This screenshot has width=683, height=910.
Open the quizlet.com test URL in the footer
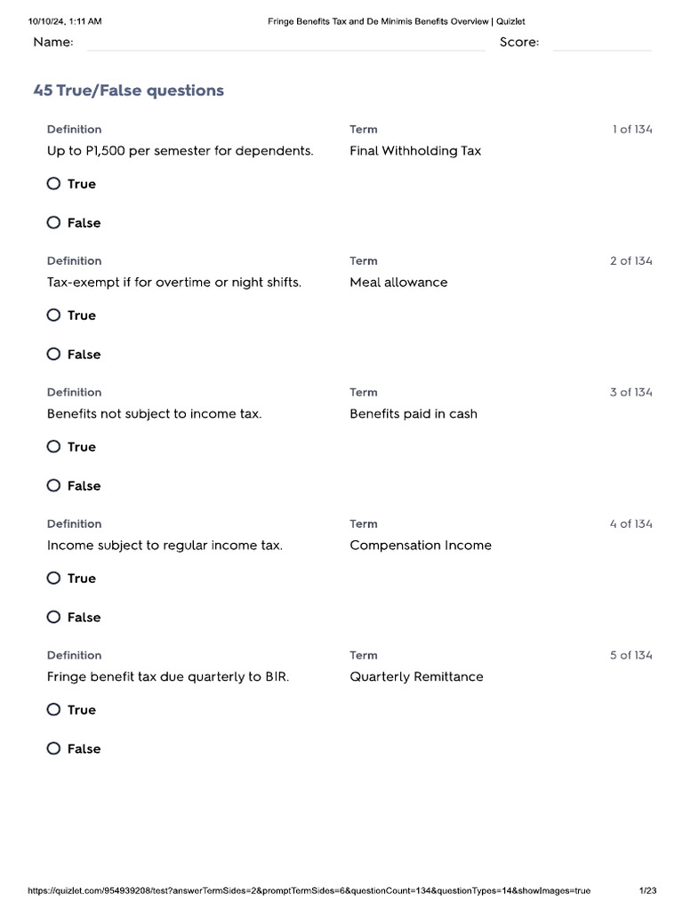[309, 890]
